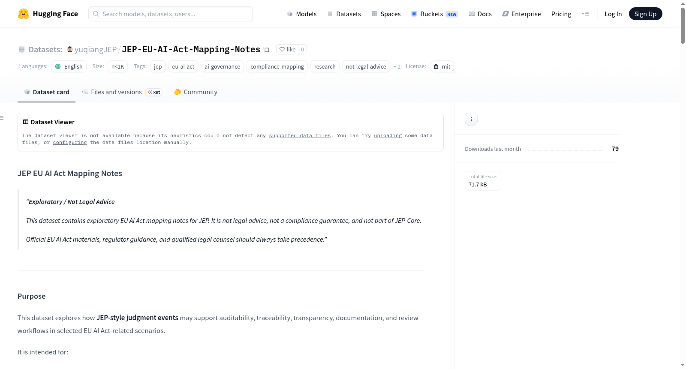Click the left-edge table of contents icon
Viewport: 686px width, 369px height.
click(2, 118)
